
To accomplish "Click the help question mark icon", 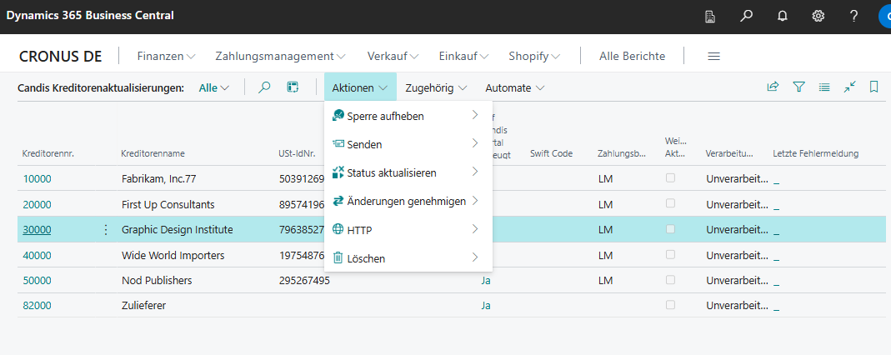I will pyautogui.click(x=853, y=16).
